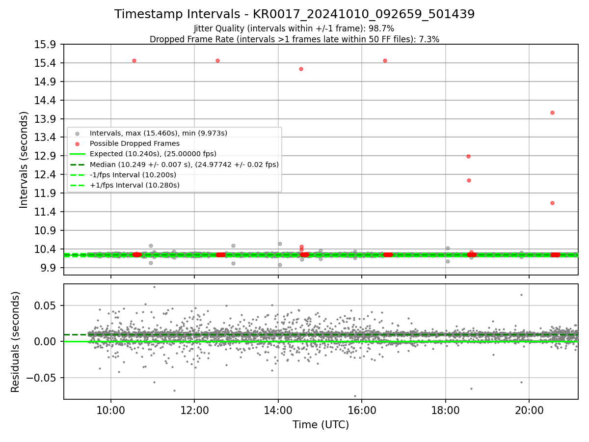589x442 pixels.
Task: Click legend entry Possible Dropped Frames
Action: pyautogui.click(x=134, y=143)
